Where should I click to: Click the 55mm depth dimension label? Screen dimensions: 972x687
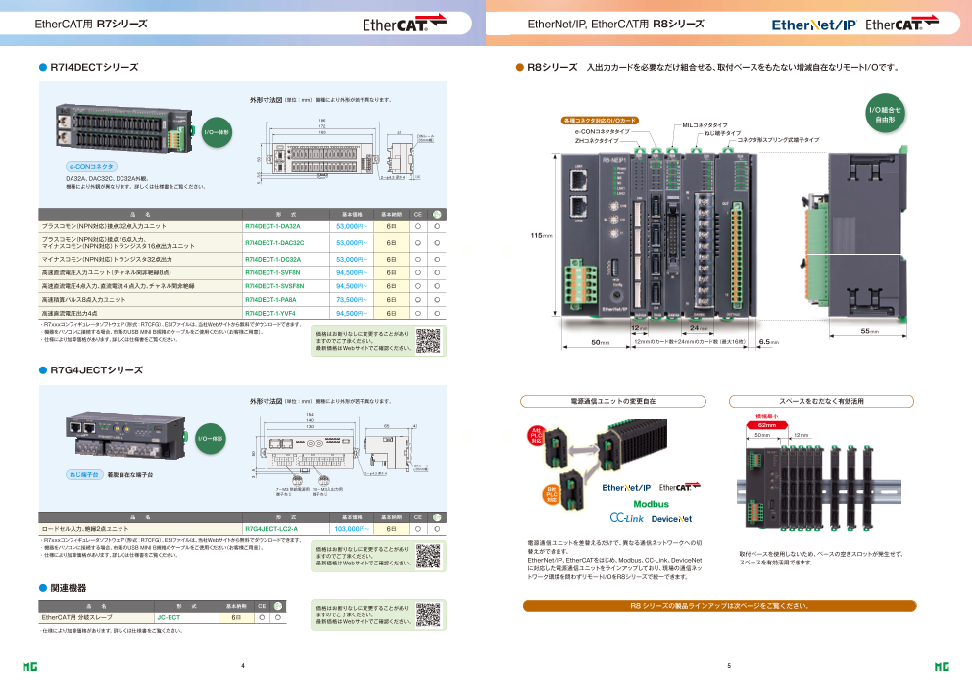[870, 331]
